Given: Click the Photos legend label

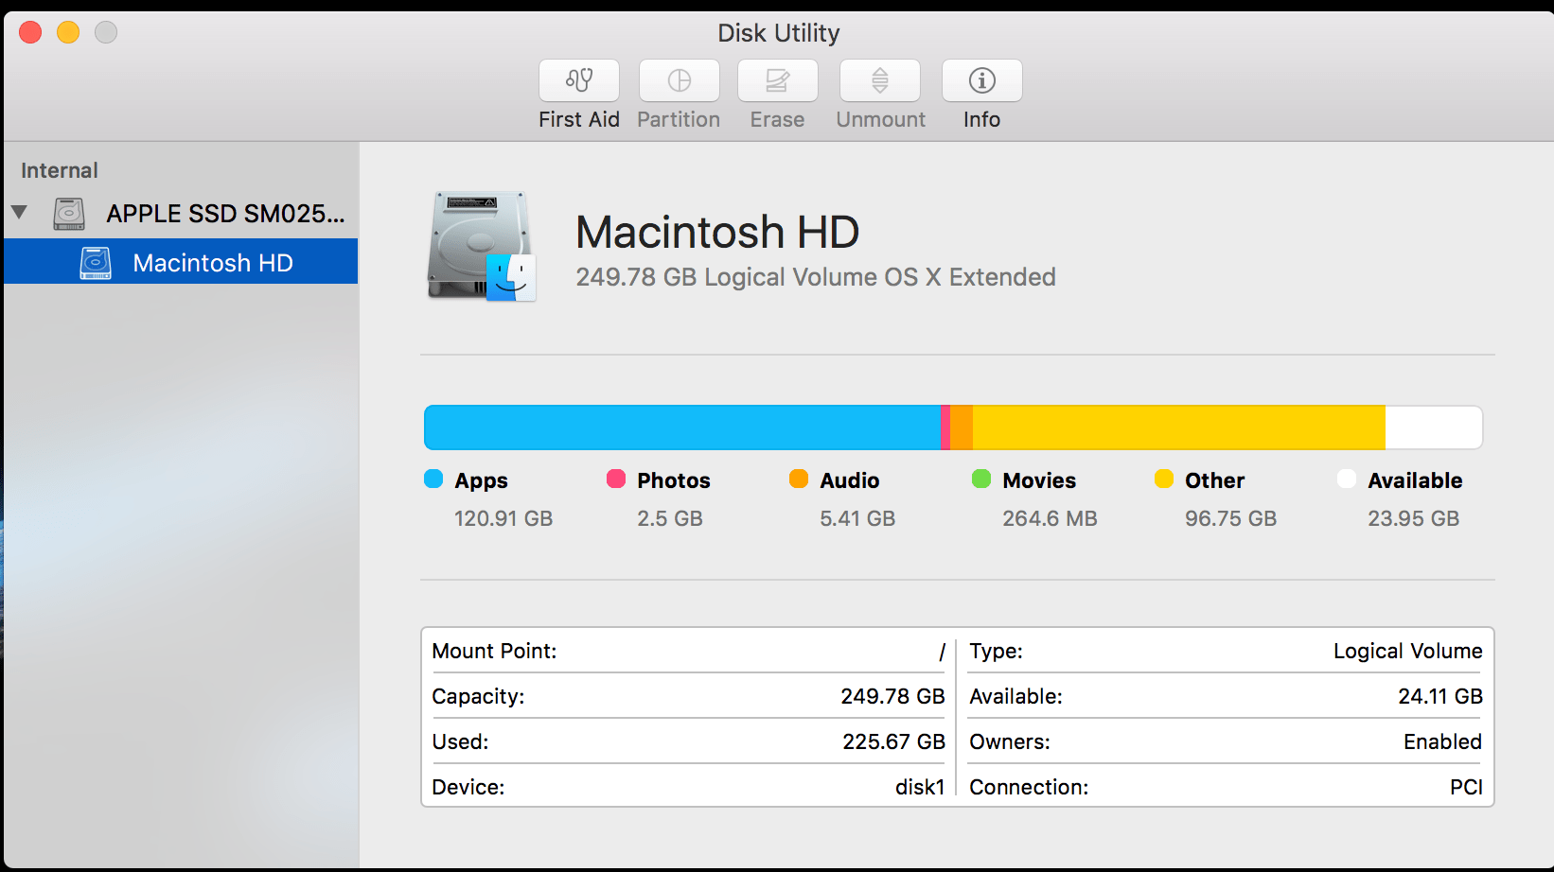Looking at the screenshot, I should pyautogui.click(x=674, y=480).
